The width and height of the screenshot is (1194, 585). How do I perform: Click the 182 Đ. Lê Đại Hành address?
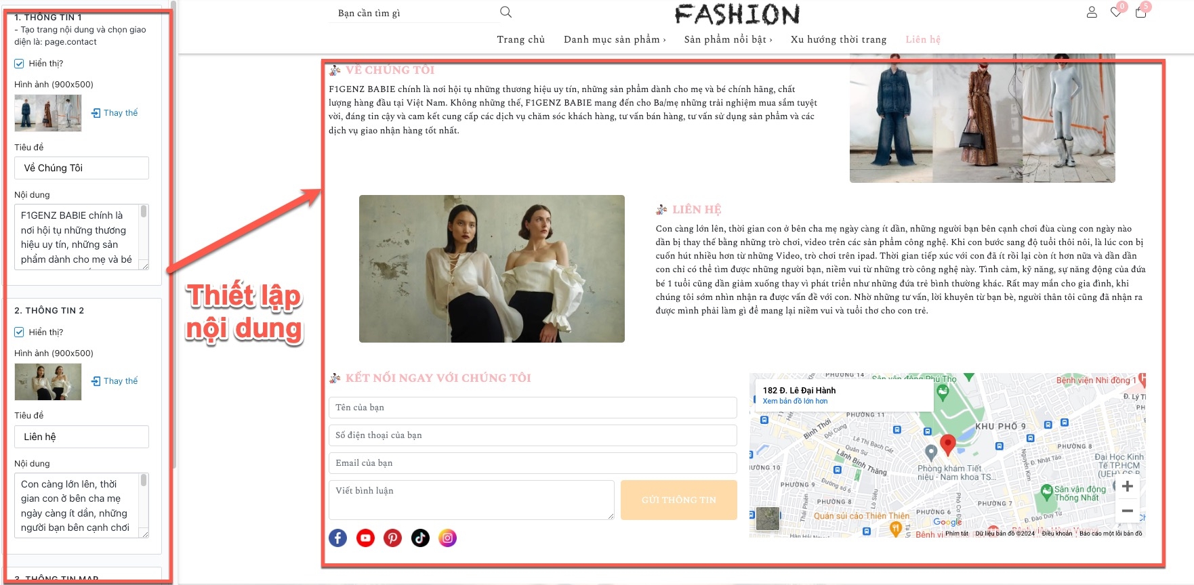(799, 390)
